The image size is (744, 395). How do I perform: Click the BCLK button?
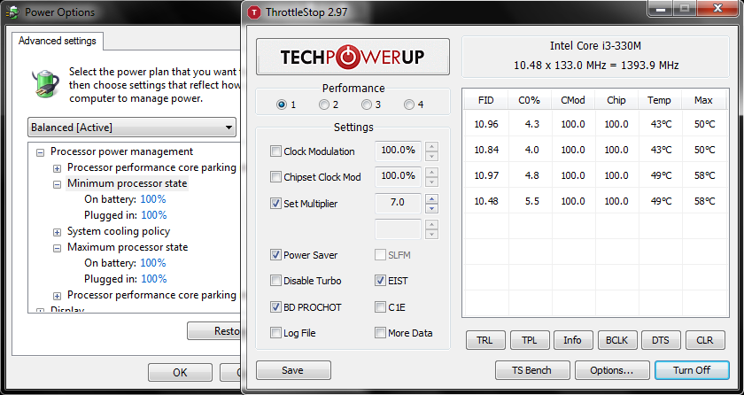pos(616,340)
